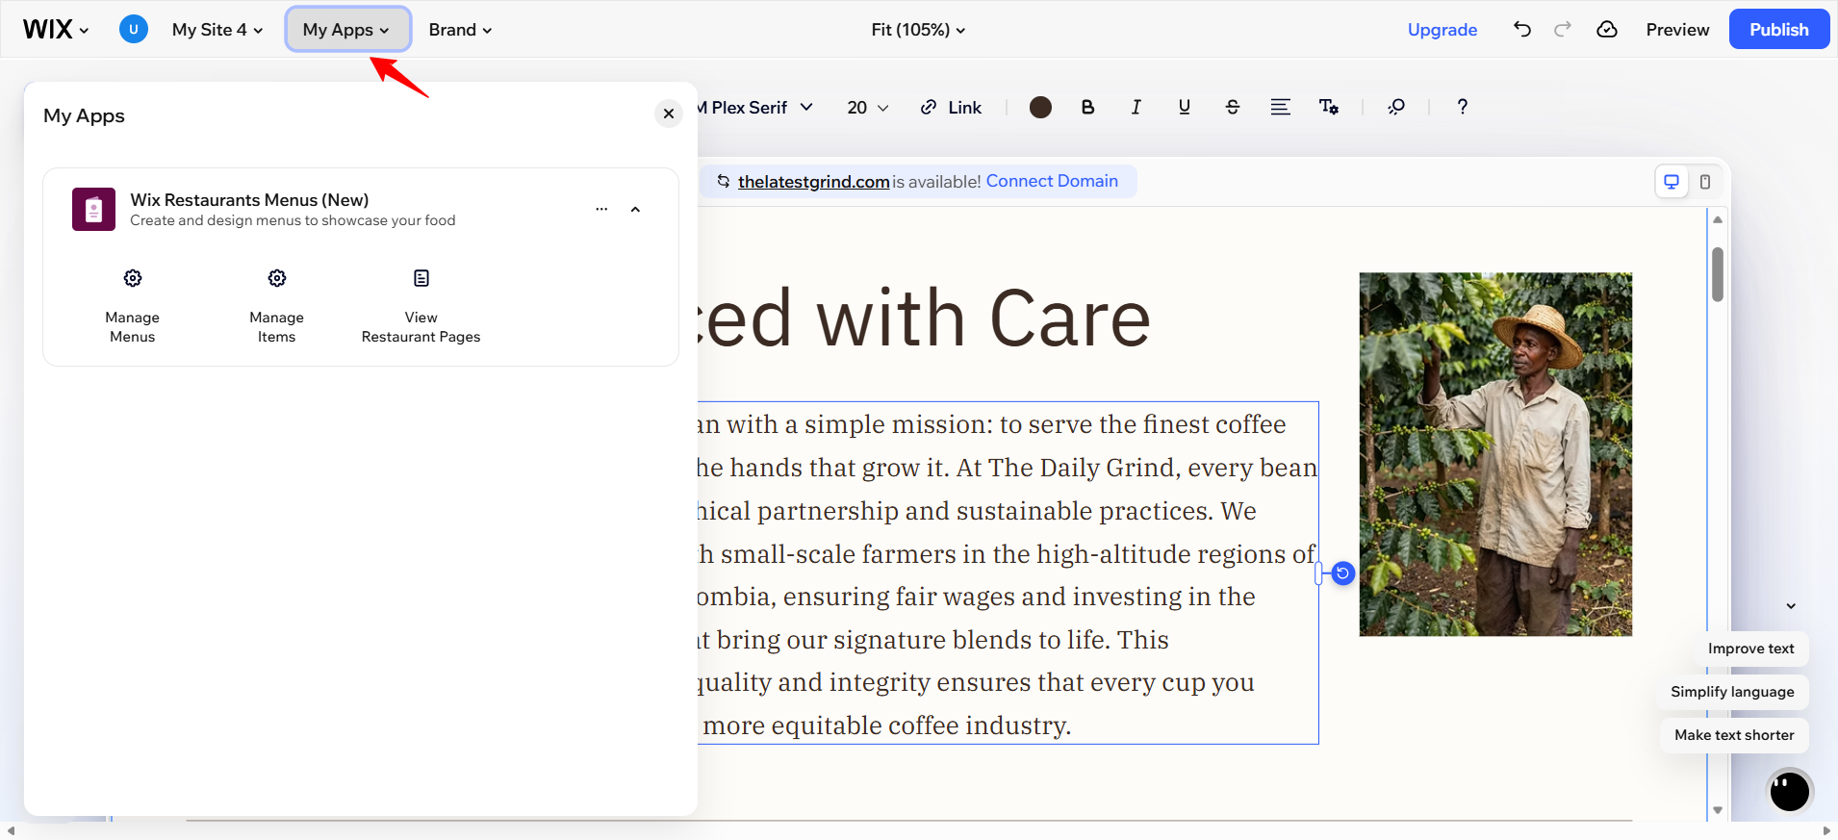
Task: Open the My Site 4 dropdown
Action: pos(217,30)
